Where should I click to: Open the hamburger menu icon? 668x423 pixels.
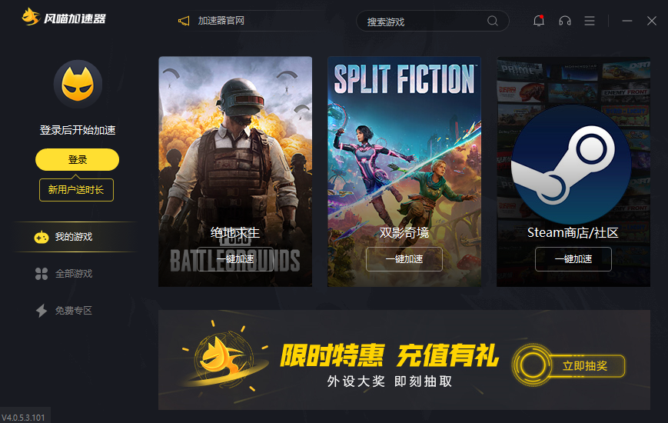(590, 21)
